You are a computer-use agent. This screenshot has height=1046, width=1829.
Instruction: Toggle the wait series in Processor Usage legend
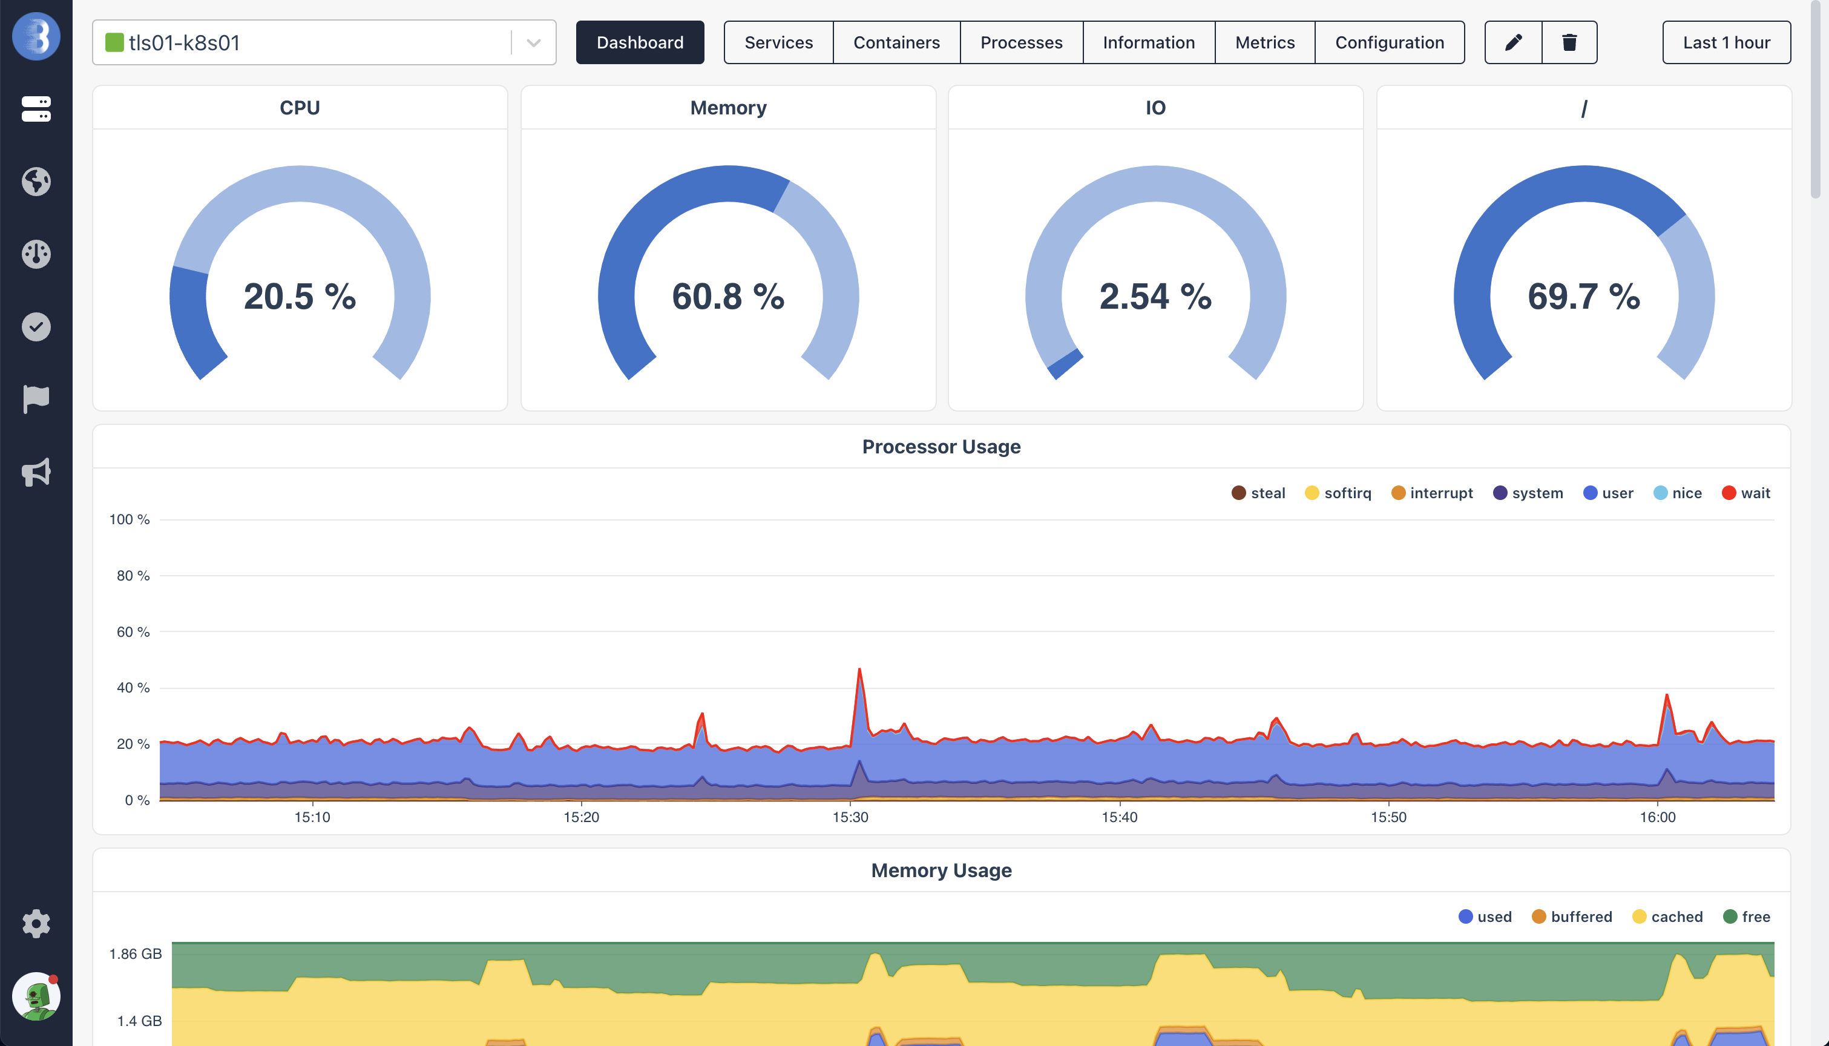click(x=1747, y=493)
